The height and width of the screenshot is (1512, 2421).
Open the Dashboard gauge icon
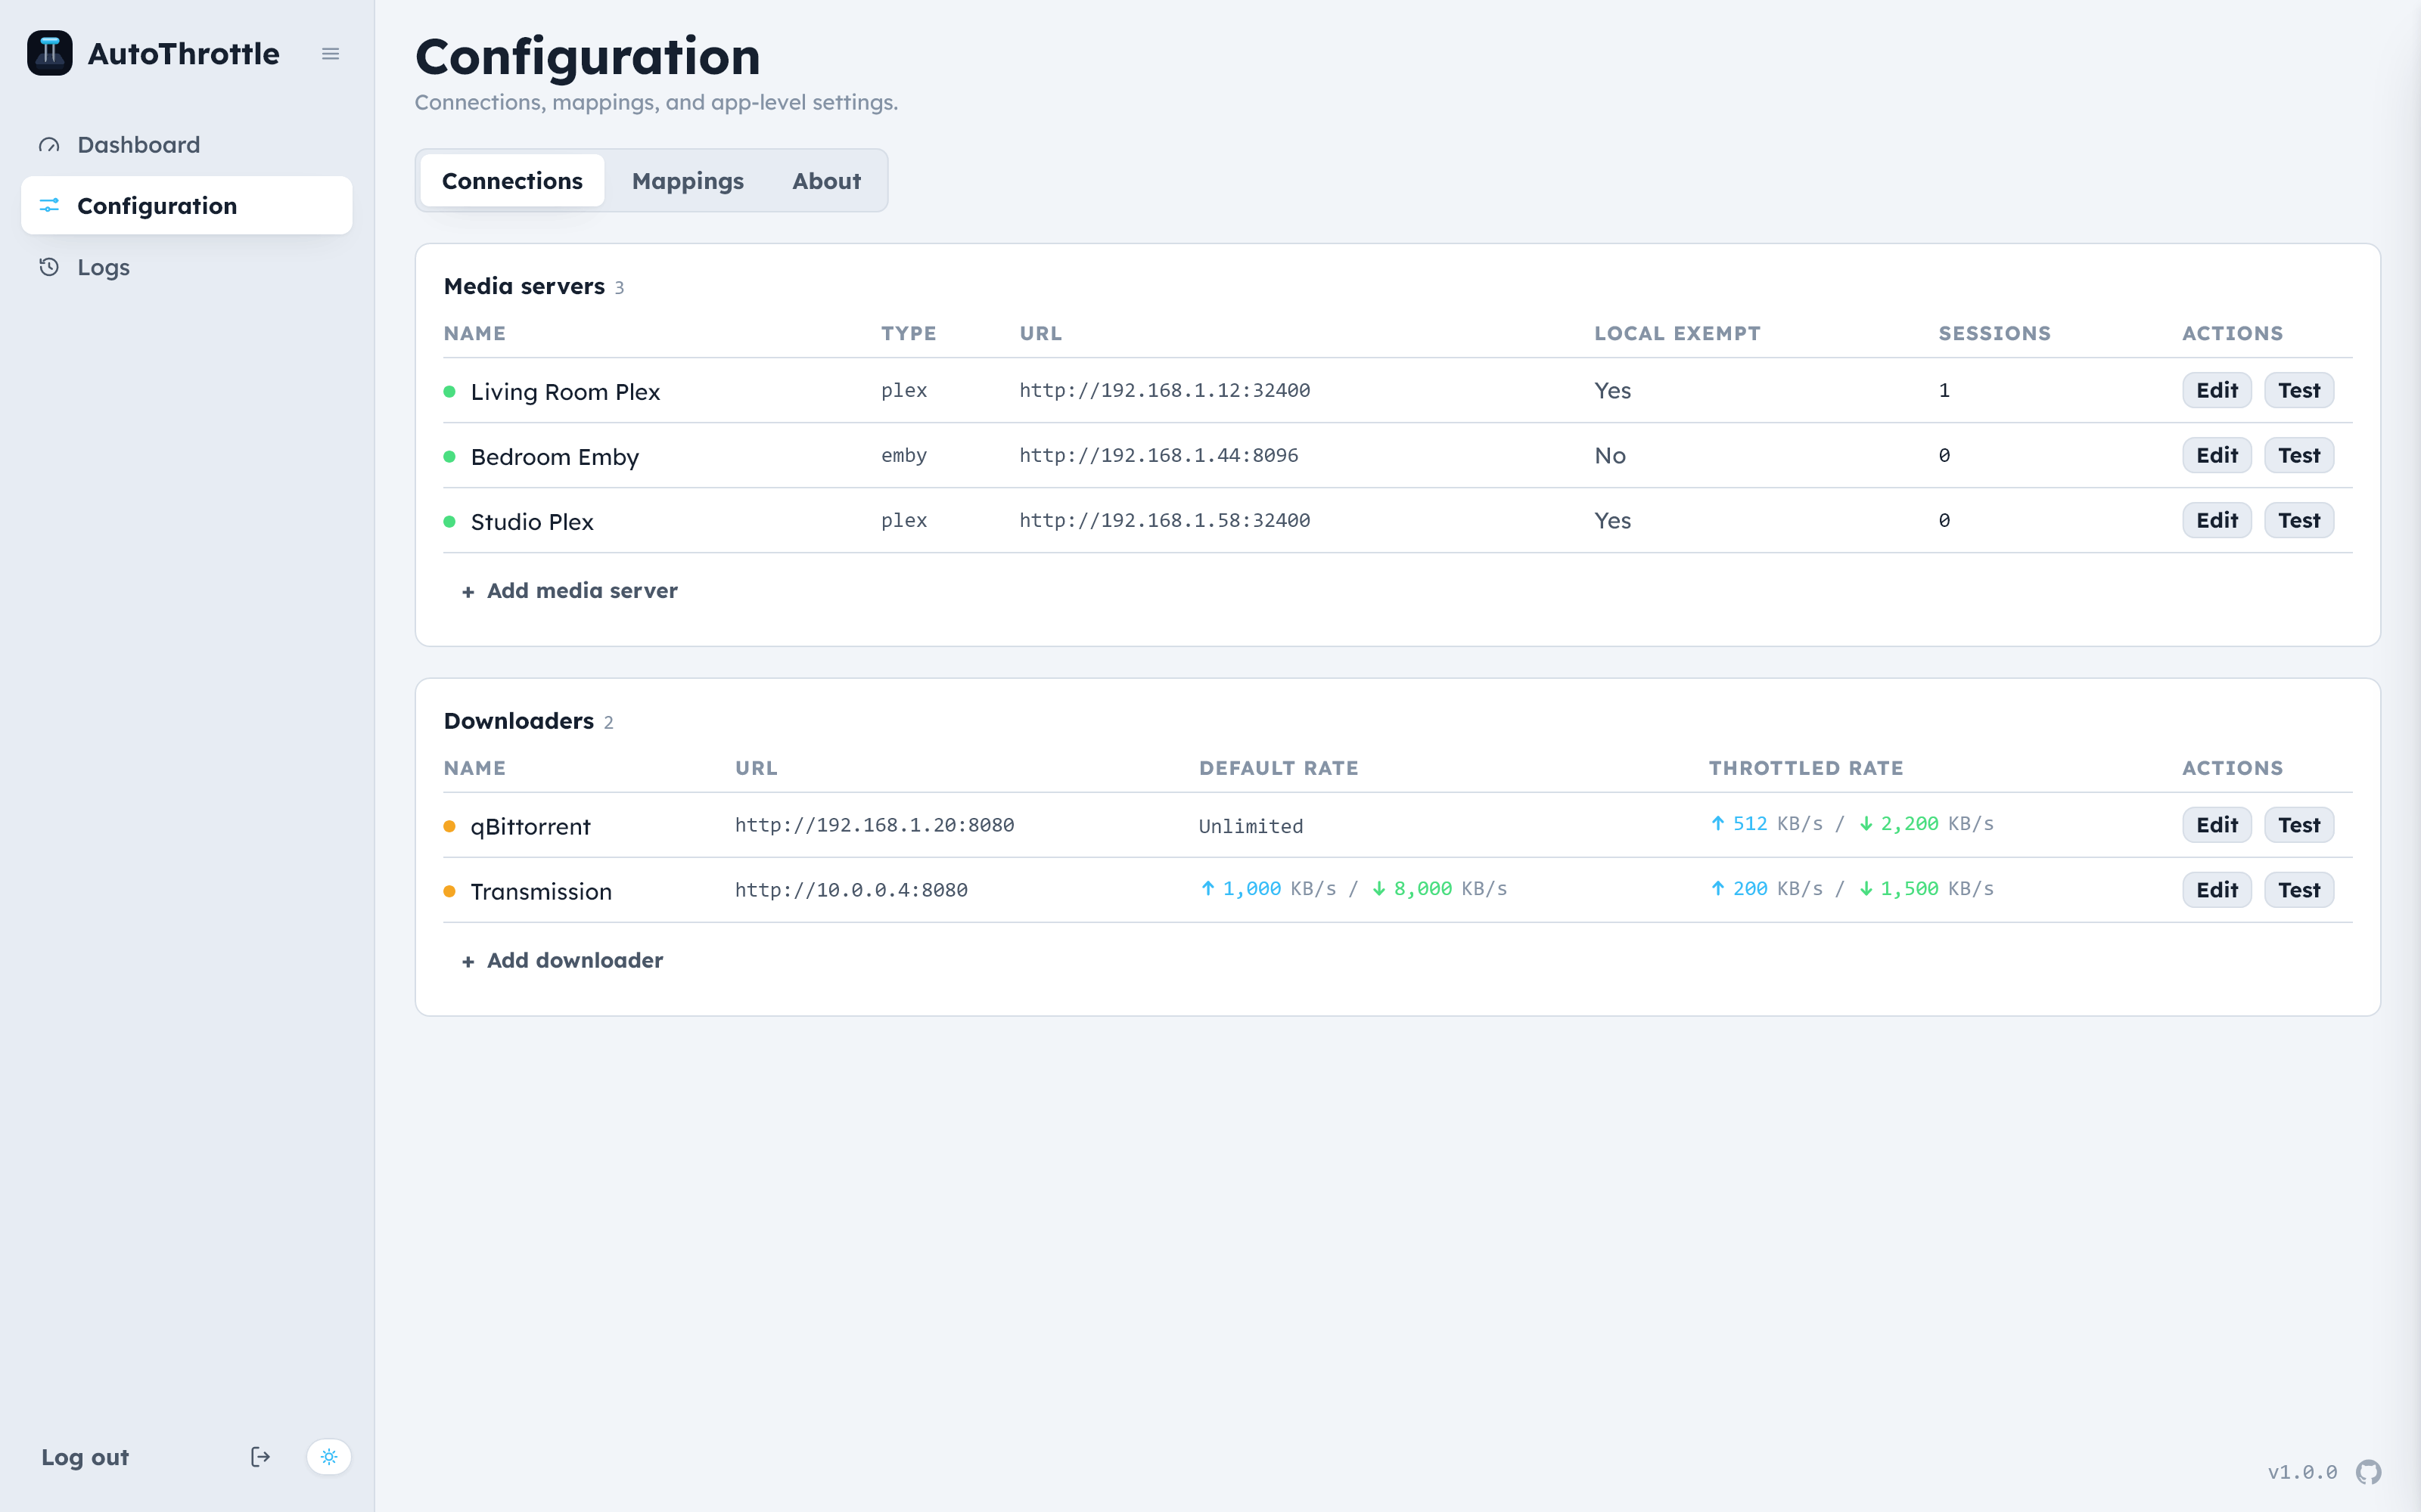[x=49, y=145]
